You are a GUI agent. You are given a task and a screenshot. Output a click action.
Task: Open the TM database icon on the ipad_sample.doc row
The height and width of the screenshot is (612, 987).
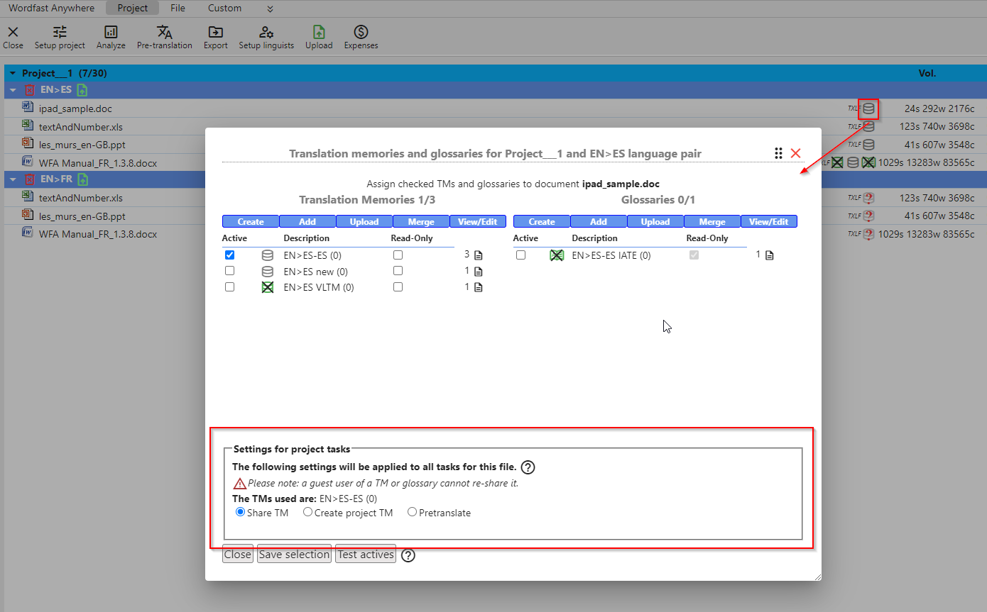868,109
